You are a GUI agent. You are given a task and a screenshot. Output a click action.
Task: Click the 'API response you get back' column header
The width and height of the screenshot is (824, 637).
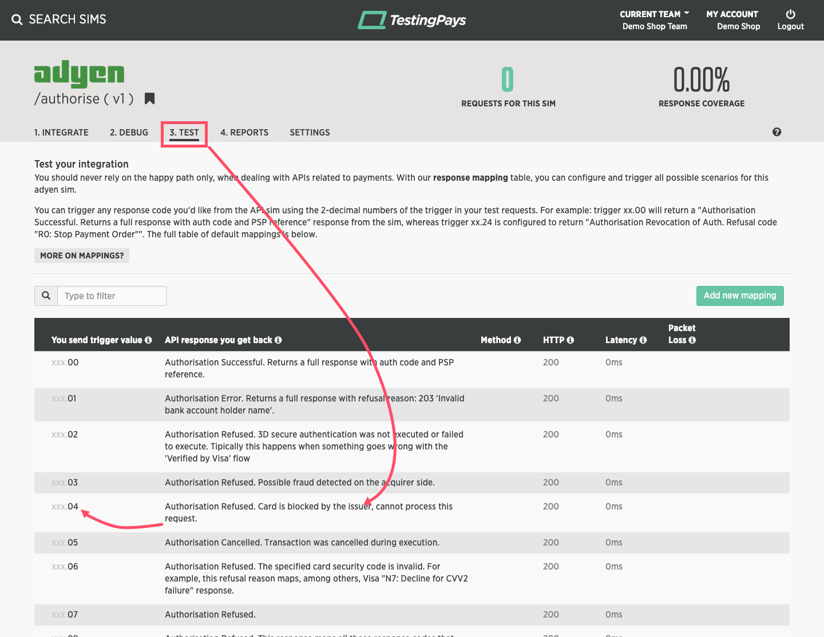(x=219, y=340)
